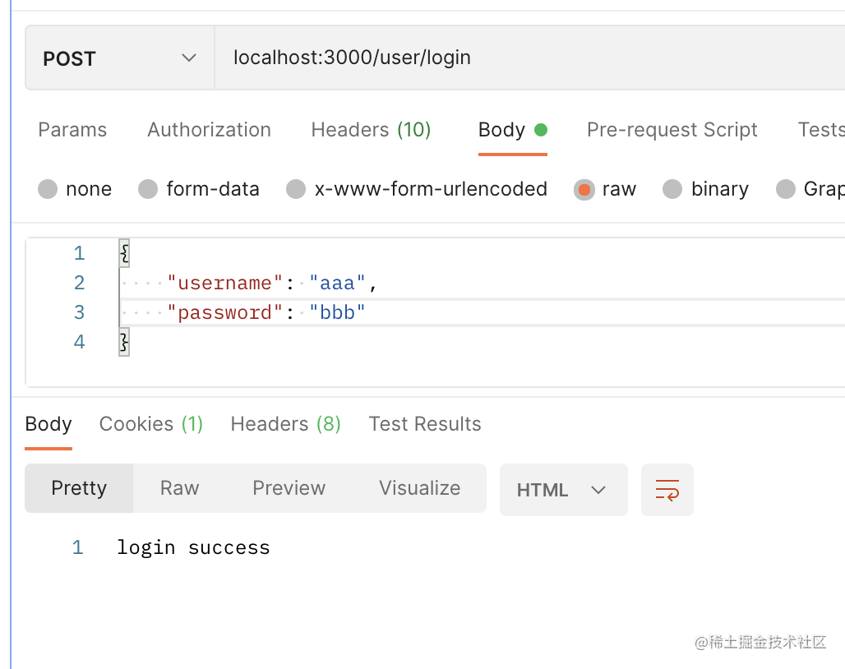This screenshot has height=669, width=845.
Task: Open the Authorization tab
Action: coord(209,130)
